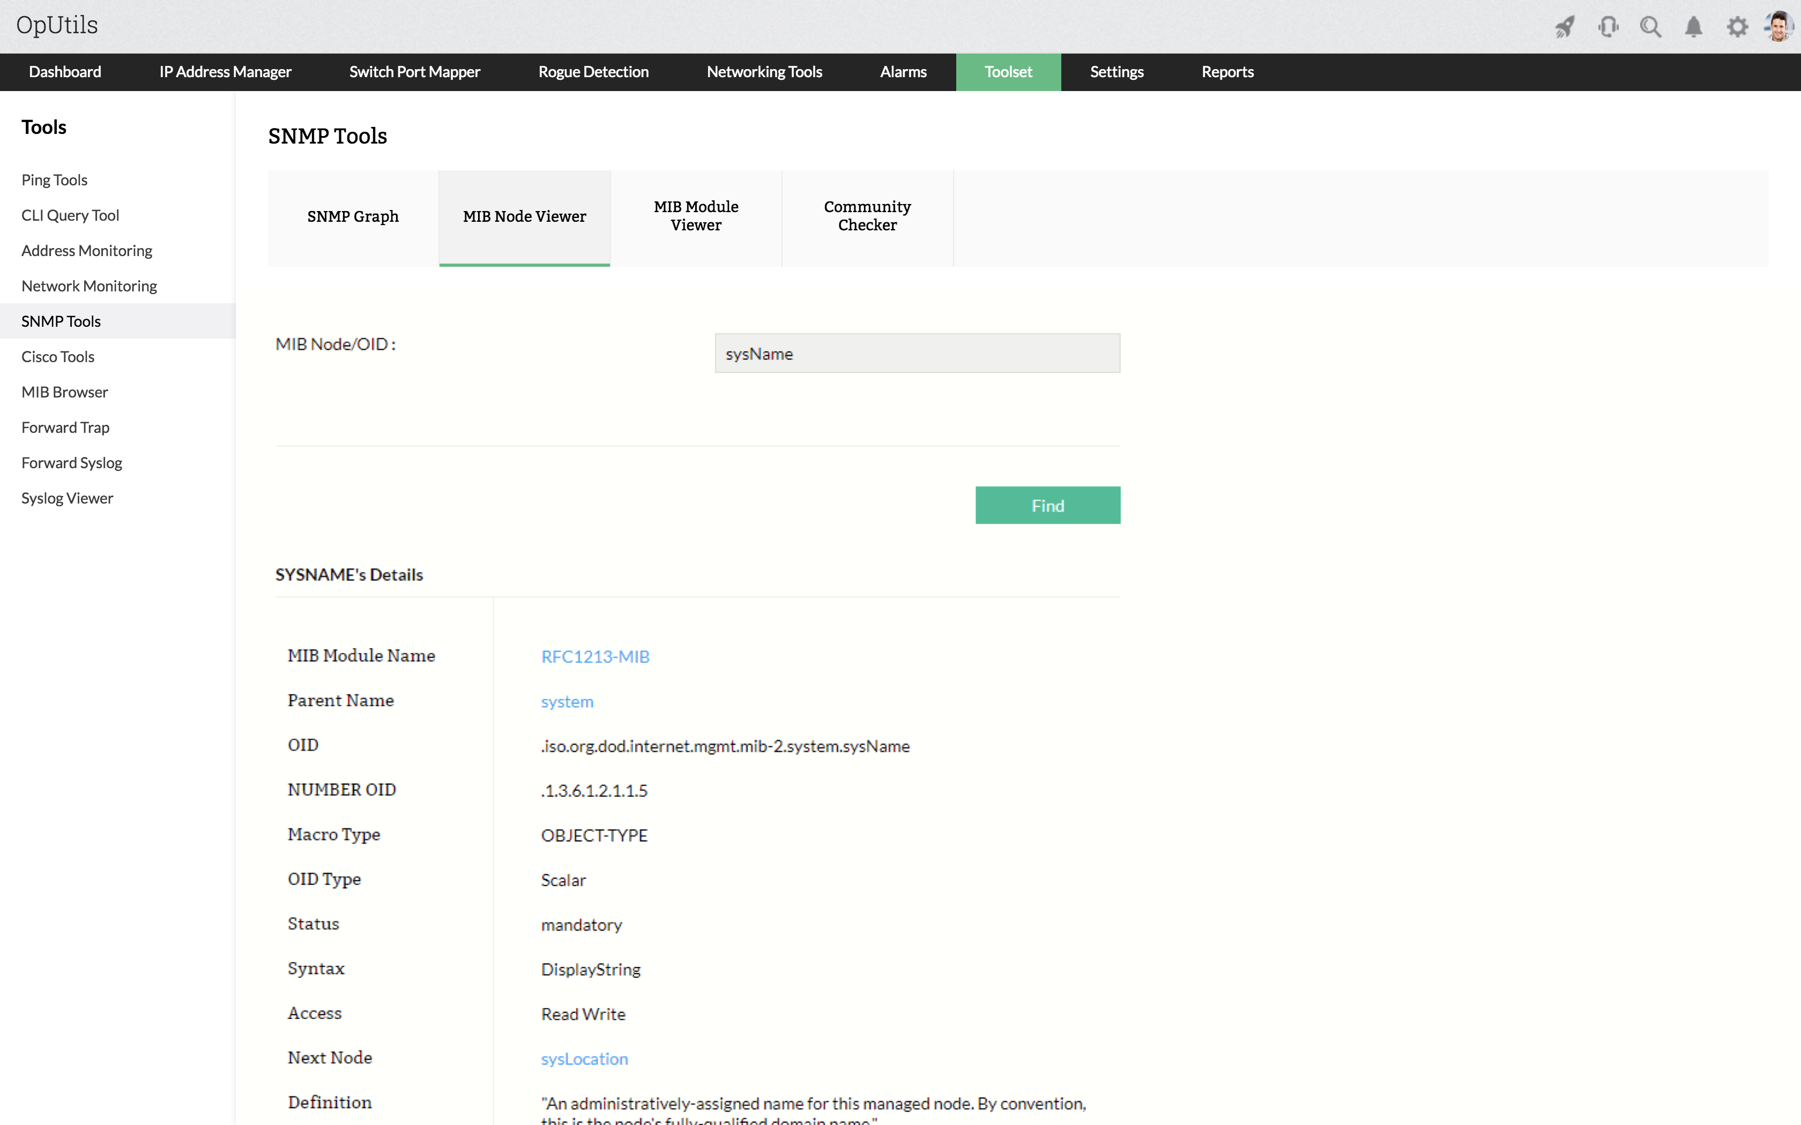Switch to the SNMP Graph tab
The height and width of the screenshot is (1125, 1801).
pos(353,216)
